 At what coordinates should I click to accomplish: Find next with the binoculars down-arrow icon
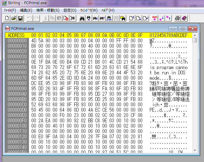coord(95,18)
